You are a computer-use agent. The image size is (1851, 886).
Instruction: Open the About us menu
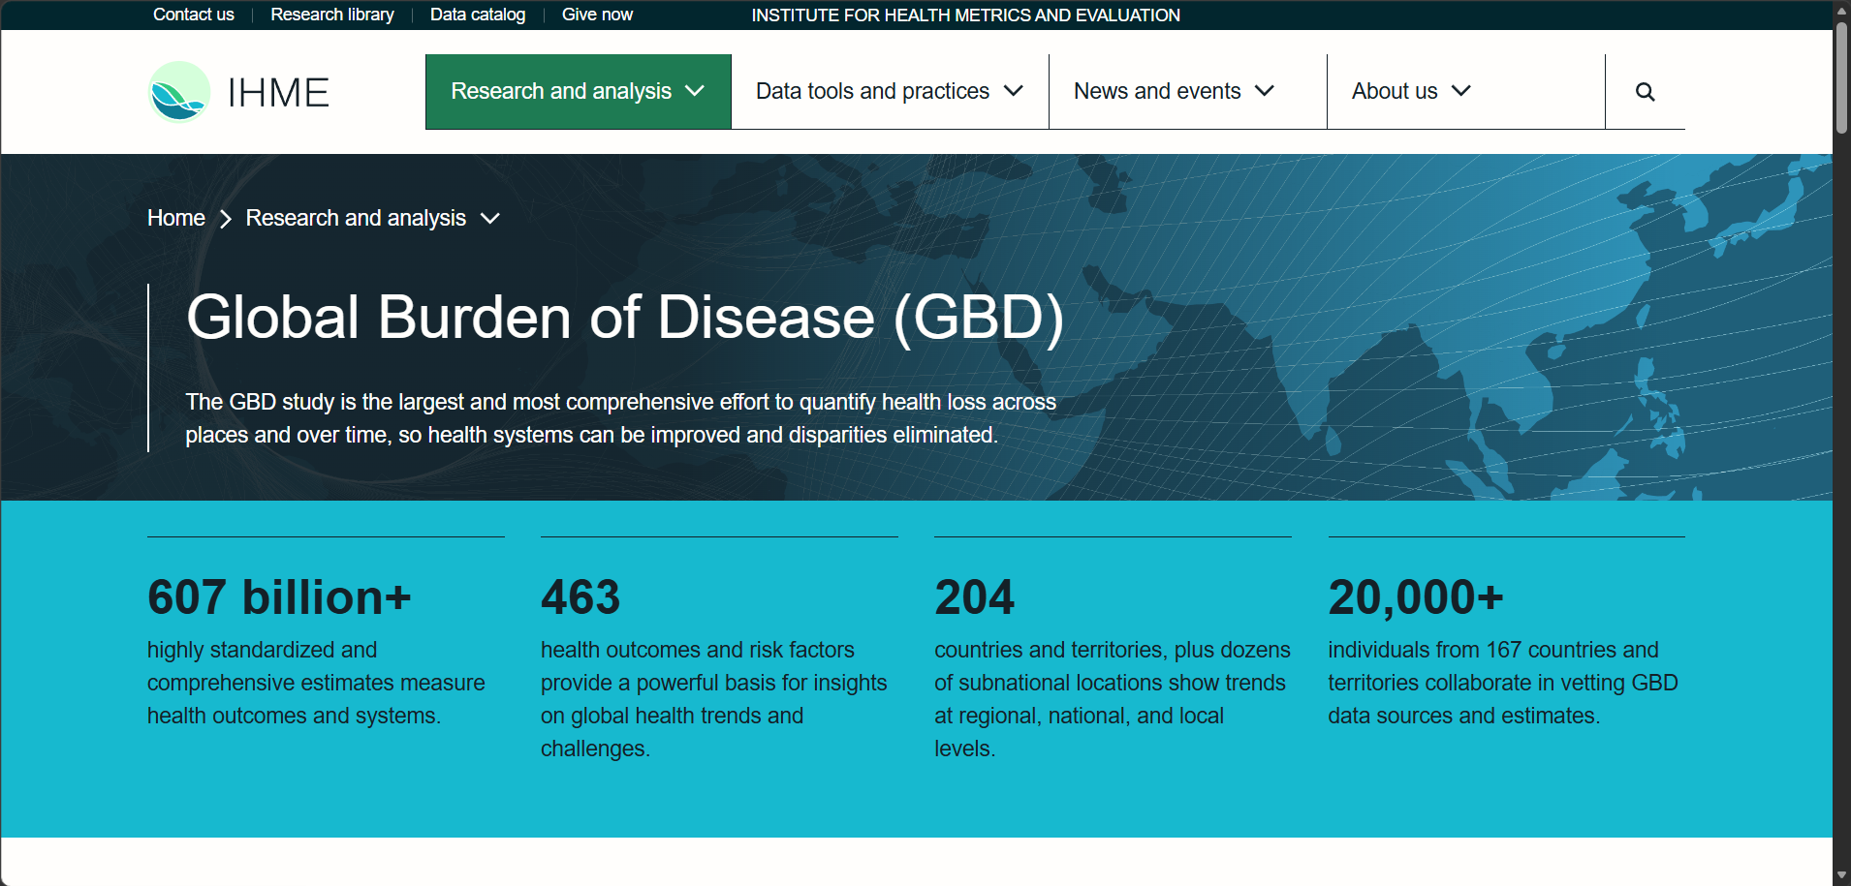pyautogui.click(x=1466, y=92)
